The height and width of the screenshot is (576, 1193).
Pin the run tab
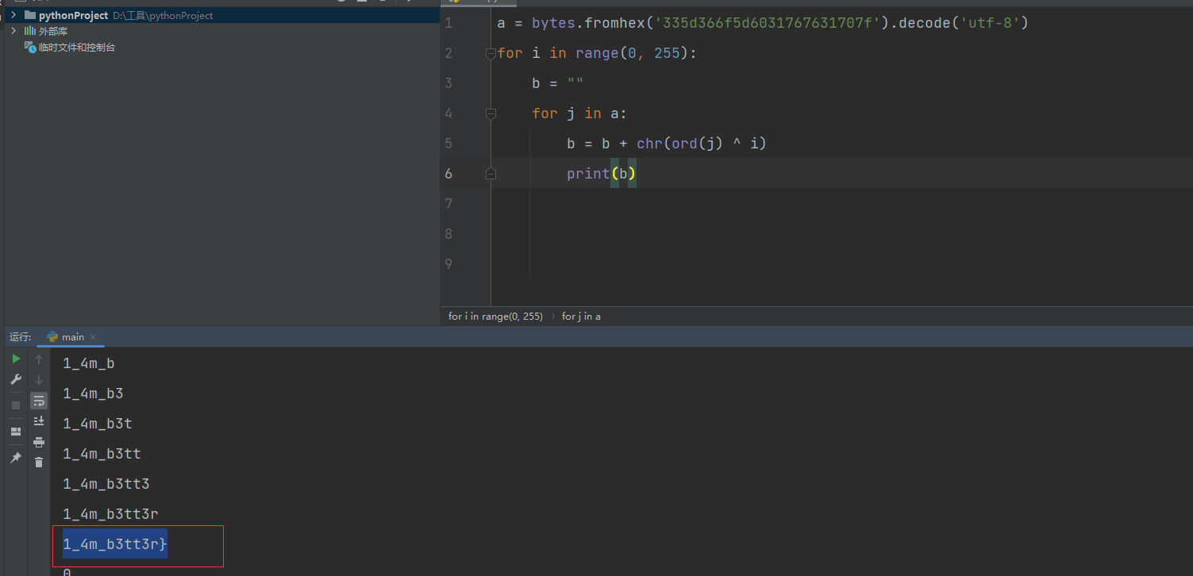click(x=16, y=458)
